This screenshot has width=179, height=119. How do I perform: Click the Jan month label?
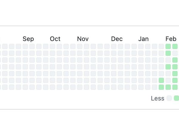tap(143, 39)
